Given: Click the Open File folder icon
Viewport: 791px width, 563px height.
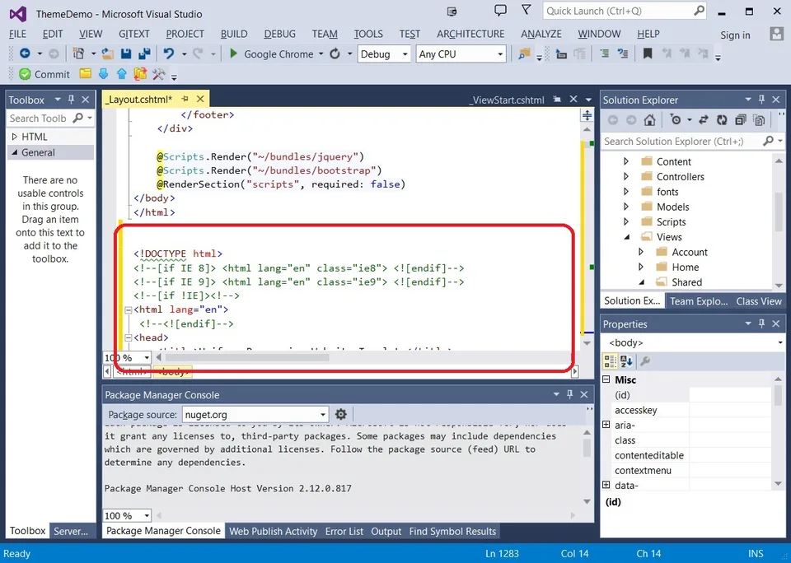Looking at the screenshot, I should (107, 54).
